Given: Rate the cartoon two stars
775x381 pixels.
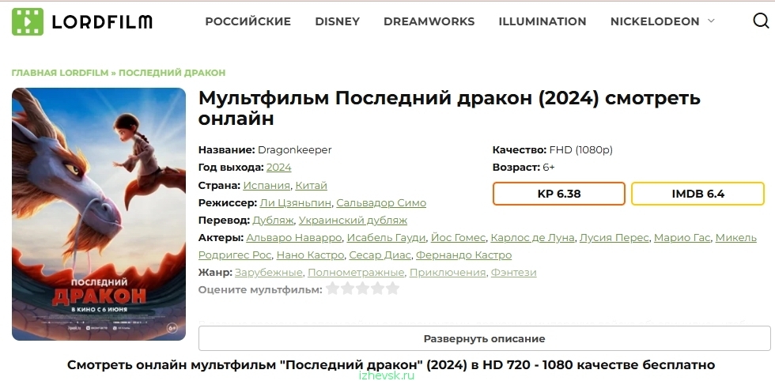Looking at the screenshot, I should 347,288.
